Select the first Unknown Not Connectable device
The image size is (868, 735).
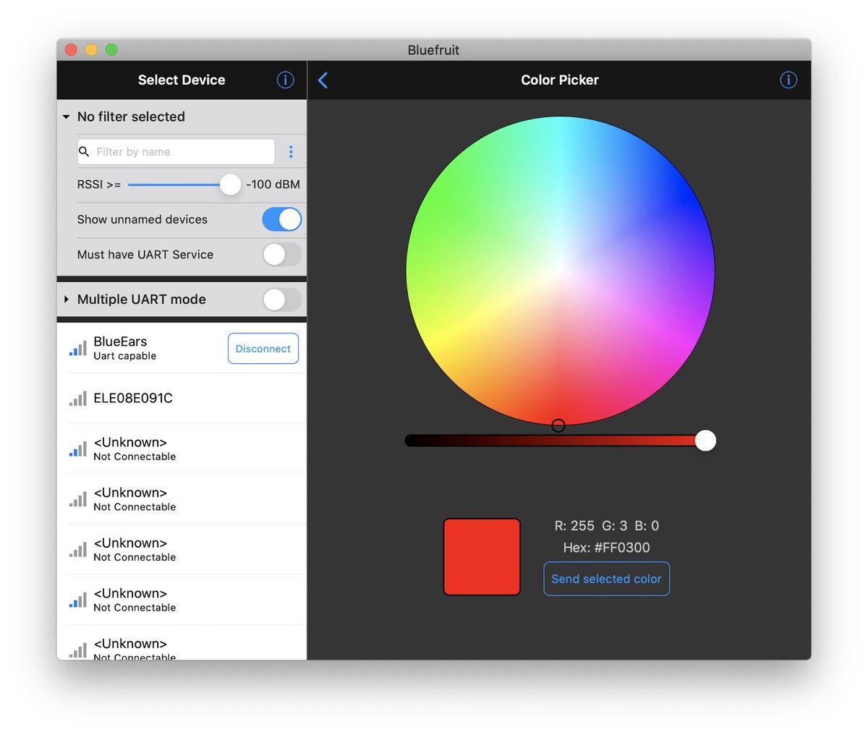click(x=135, y=449)
